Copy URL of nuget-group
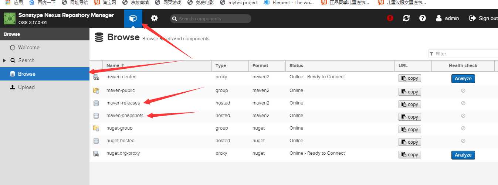 pyautogui.click(x=410, y=130)
